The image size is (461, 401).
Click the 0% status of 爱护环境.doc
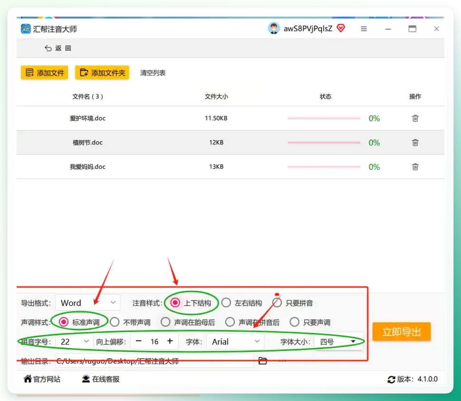(x=375, y=118)
